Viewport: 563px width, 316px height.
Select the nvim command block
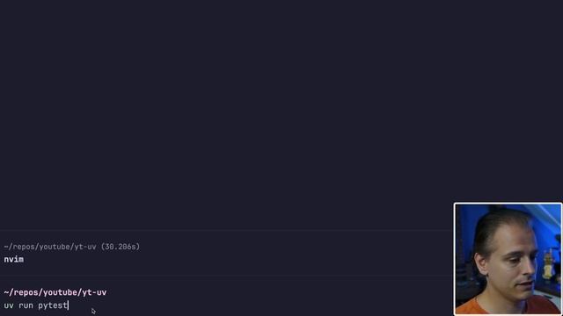click(226, 253)
